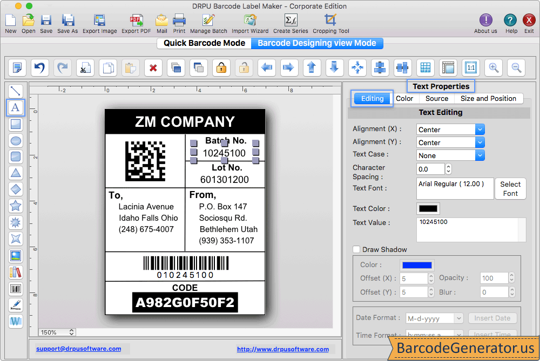This screenshot has width=540, height=361.
Task: Open the Source tab
Action: click(x=437, y=98)
